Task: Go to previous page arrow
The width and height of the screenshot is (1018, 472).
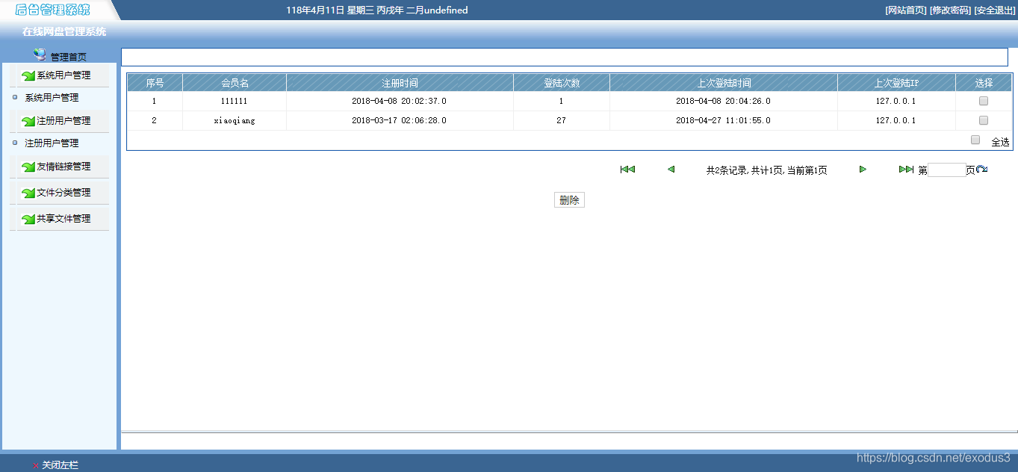Action: click(671, 170)
